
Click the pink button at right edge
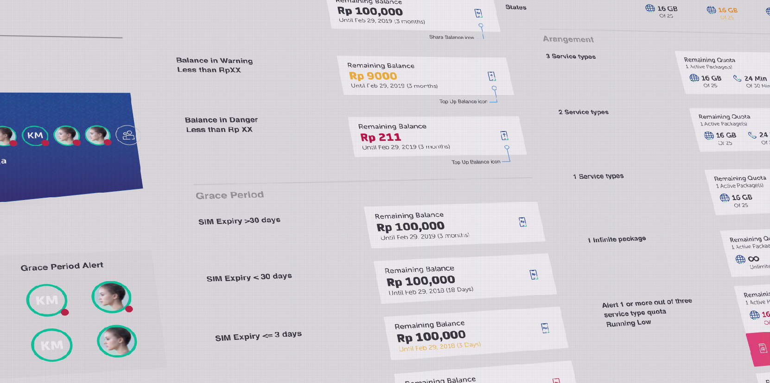760,348
